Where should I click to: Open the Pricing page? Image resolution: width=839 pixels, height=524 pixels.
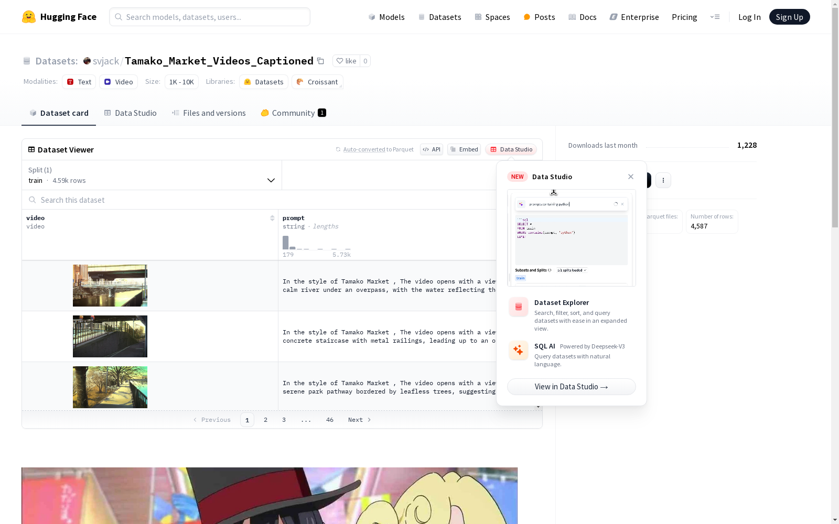(684, 17)
